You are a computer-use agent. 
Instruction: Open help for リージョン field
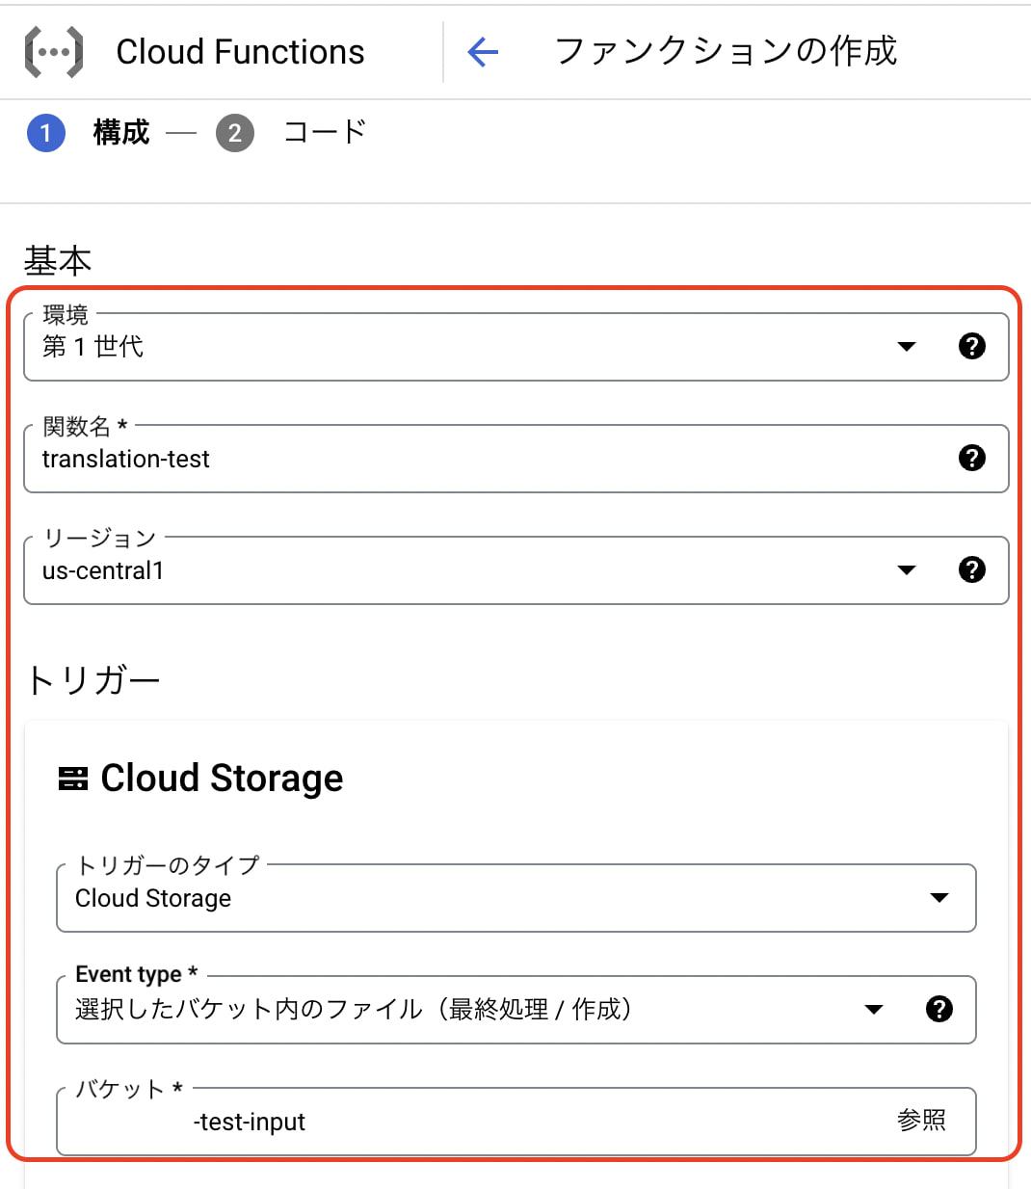tap(972, 569)
